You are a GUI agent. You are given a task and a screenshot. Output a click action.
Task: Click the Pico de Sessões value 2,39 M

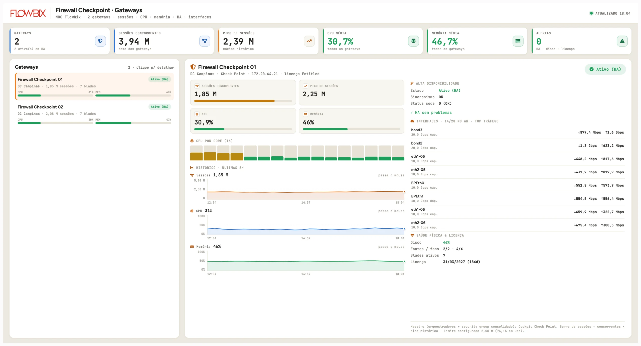tap(238, 41)
